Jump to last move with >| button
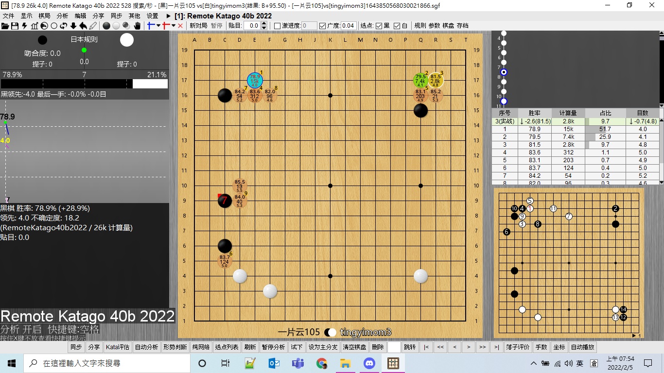The image size is (664, 373). click(x=496, y=347)
